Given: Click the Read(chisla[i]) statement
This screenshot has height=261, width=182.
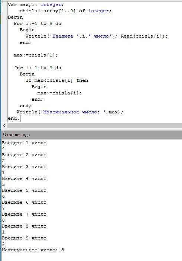Looking at the screenshot, I should (144, 36).
